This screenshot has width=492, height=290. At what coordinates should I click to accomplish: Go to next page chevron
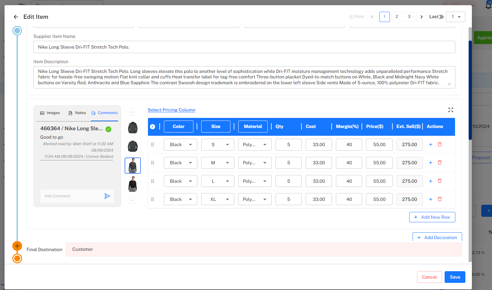coord(422,17)
